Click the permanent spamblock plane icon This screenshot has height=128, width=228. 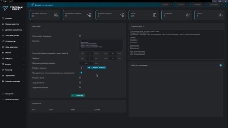pos(122,15)
